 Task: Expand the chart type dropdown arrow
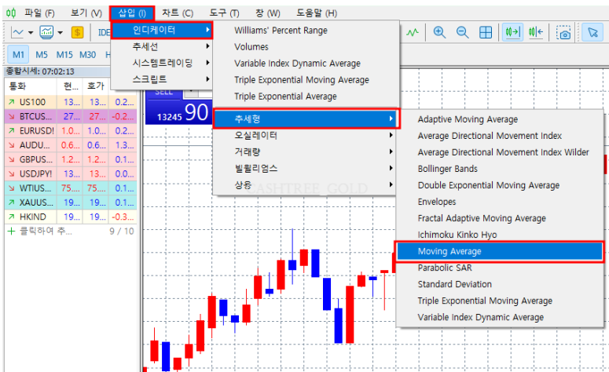point(31,33)
